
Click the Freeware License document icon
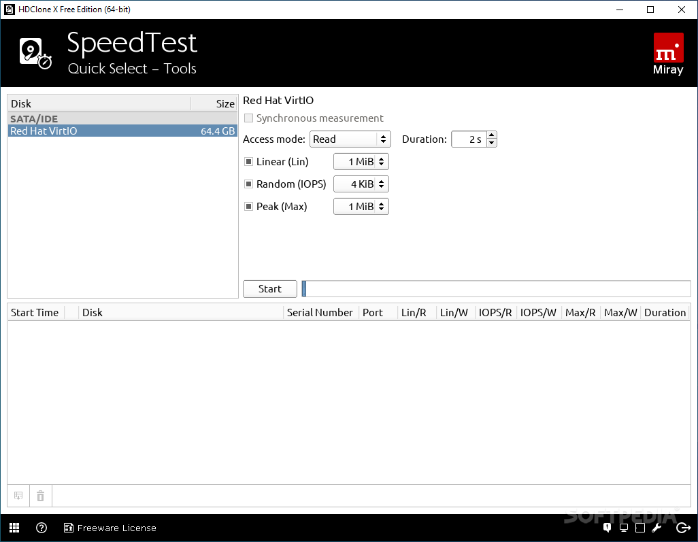(69, 528)
